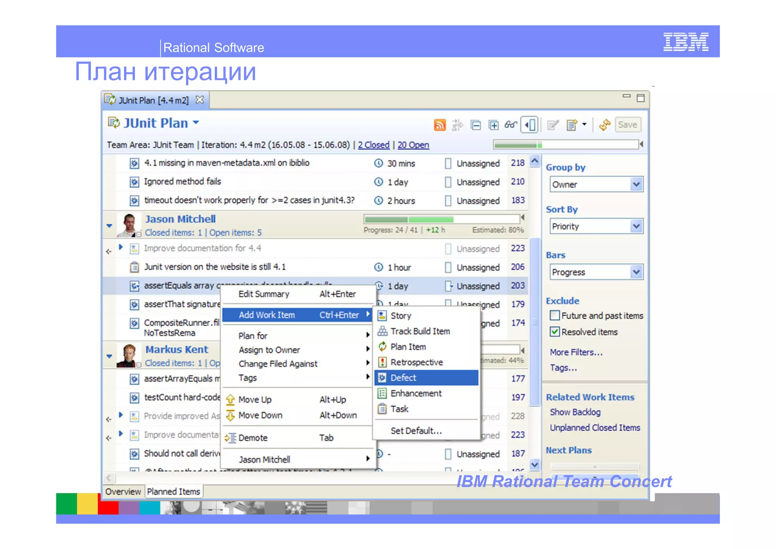The image size is (776, 549).
Task: Choose Story from the Add Work Item submenu
Action: point(427,315)
